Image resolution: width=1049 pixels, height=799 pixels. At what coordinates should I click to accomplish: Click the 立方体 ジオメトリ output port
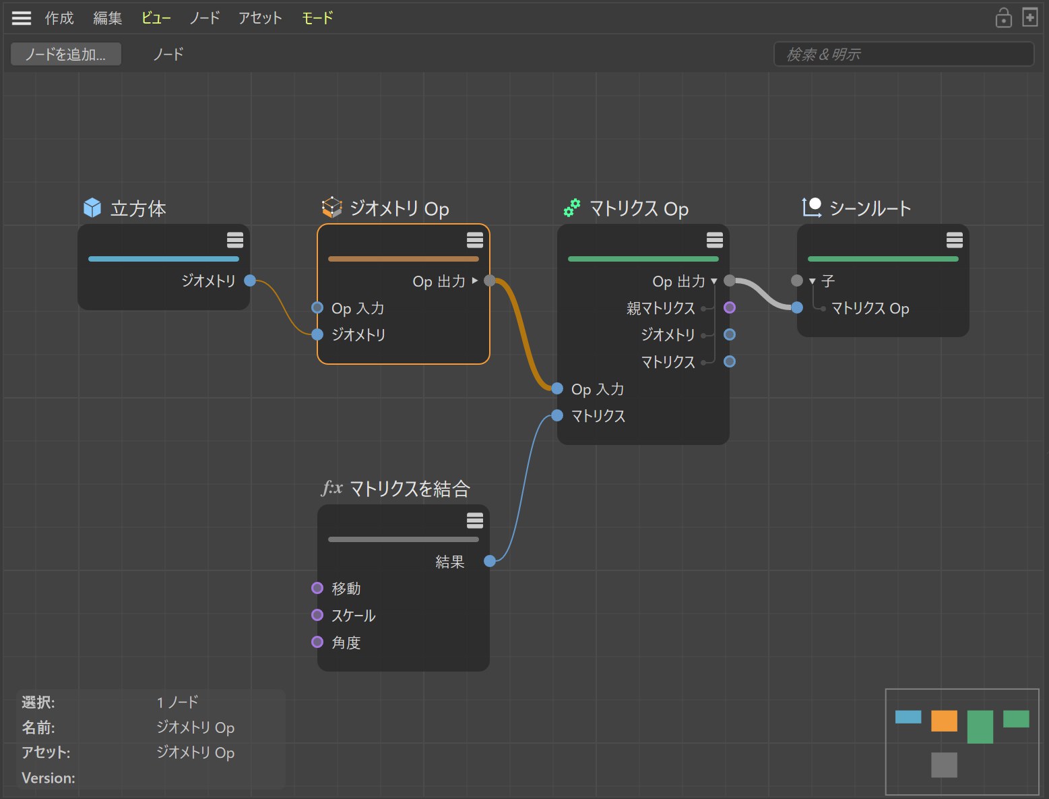point(250,280)
